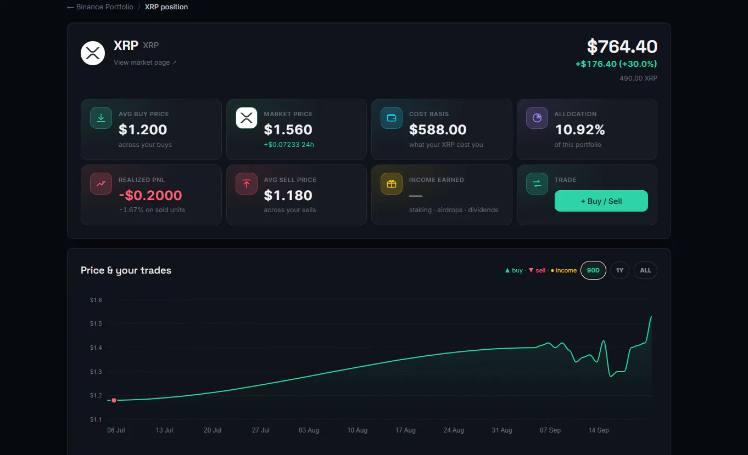Switch chart to 1Y range
Screen dimensions: 748x455
pos(619,270)
